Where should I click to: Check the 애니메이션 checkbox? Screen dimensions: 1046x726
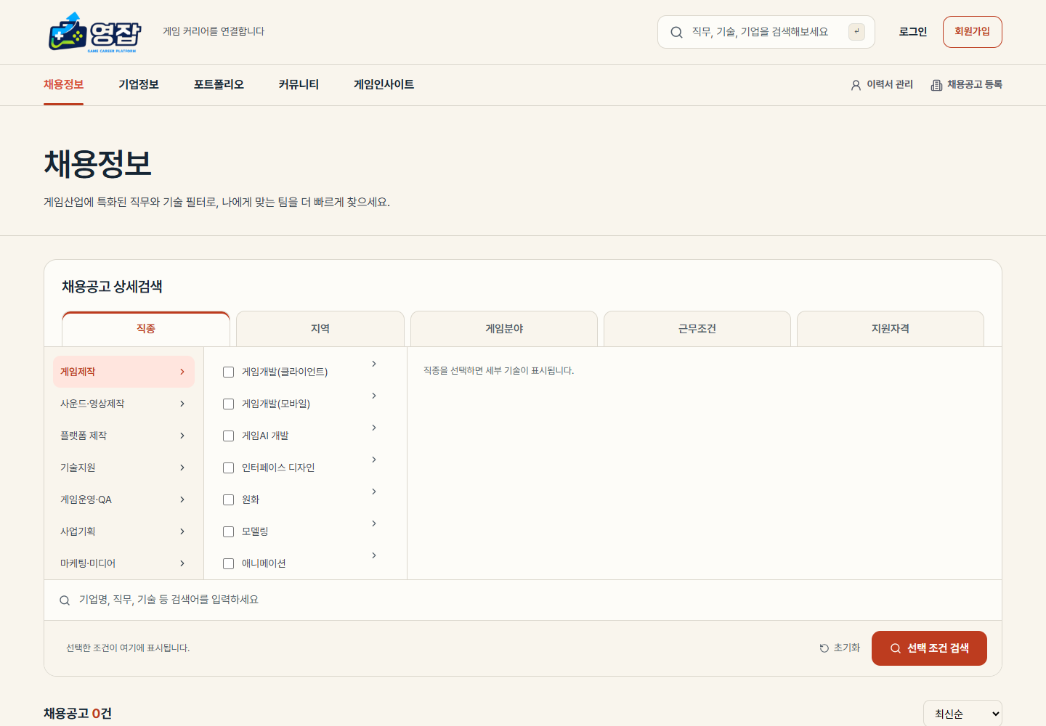click(x=228, y=563)
